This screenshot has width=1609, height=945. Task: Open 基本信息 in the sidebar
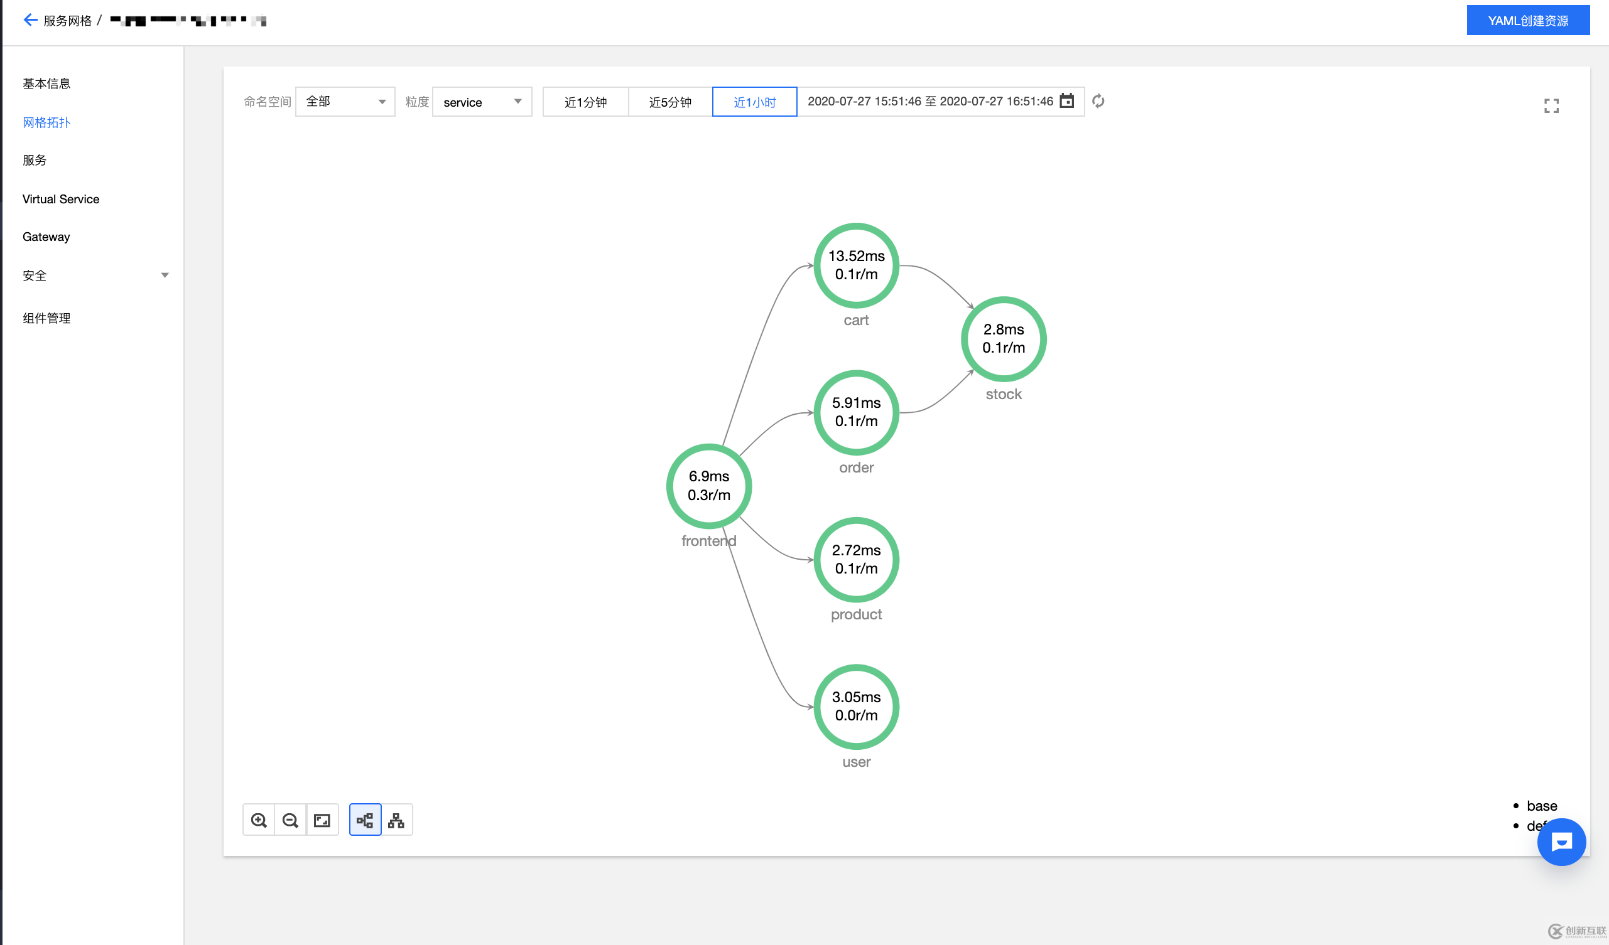[46, 83]
